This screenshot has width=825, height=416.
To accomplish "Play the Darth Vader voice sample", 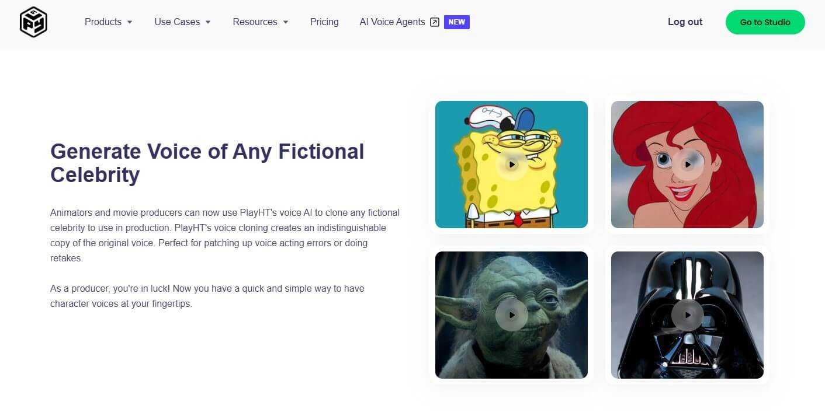I will pos(688,315).
